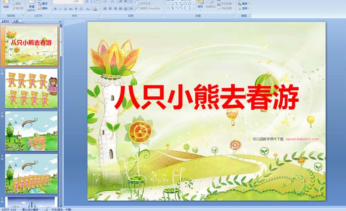This screenshot has height=211, width=346.
Task: Close the slide thumbnail pane
Action: [60, 21]
